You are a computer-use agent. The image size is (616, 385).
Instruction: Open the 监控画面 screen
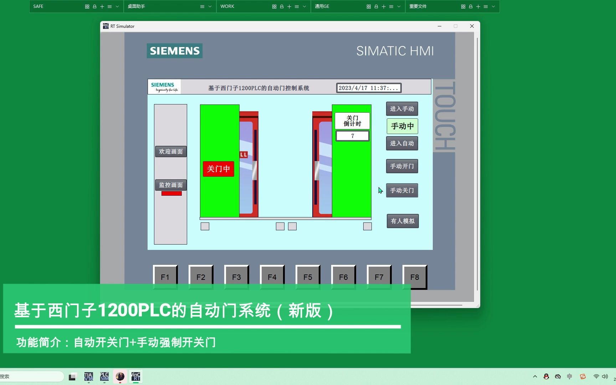pos(171,185)
